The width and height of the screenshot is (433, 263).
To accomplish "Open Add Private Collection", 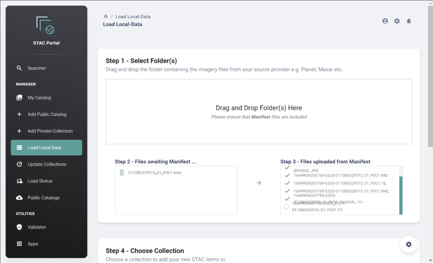I will click(50, 131).
